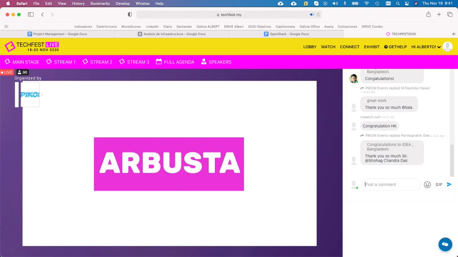Open the privacy shield report icon
458x257 pixels.
click(x=130, y=14)
